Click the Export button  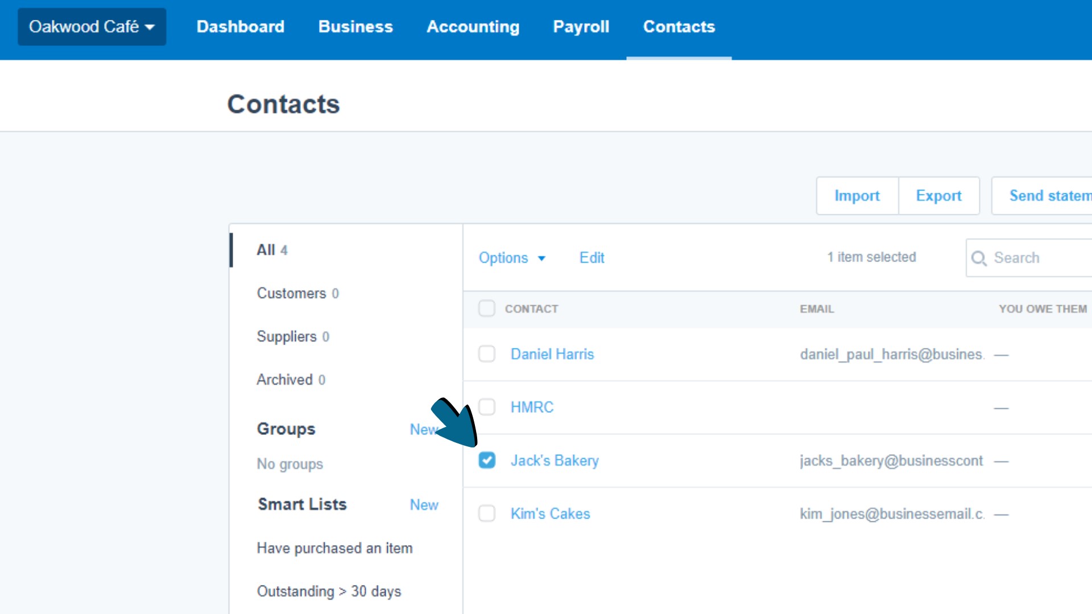pos(938,196)
